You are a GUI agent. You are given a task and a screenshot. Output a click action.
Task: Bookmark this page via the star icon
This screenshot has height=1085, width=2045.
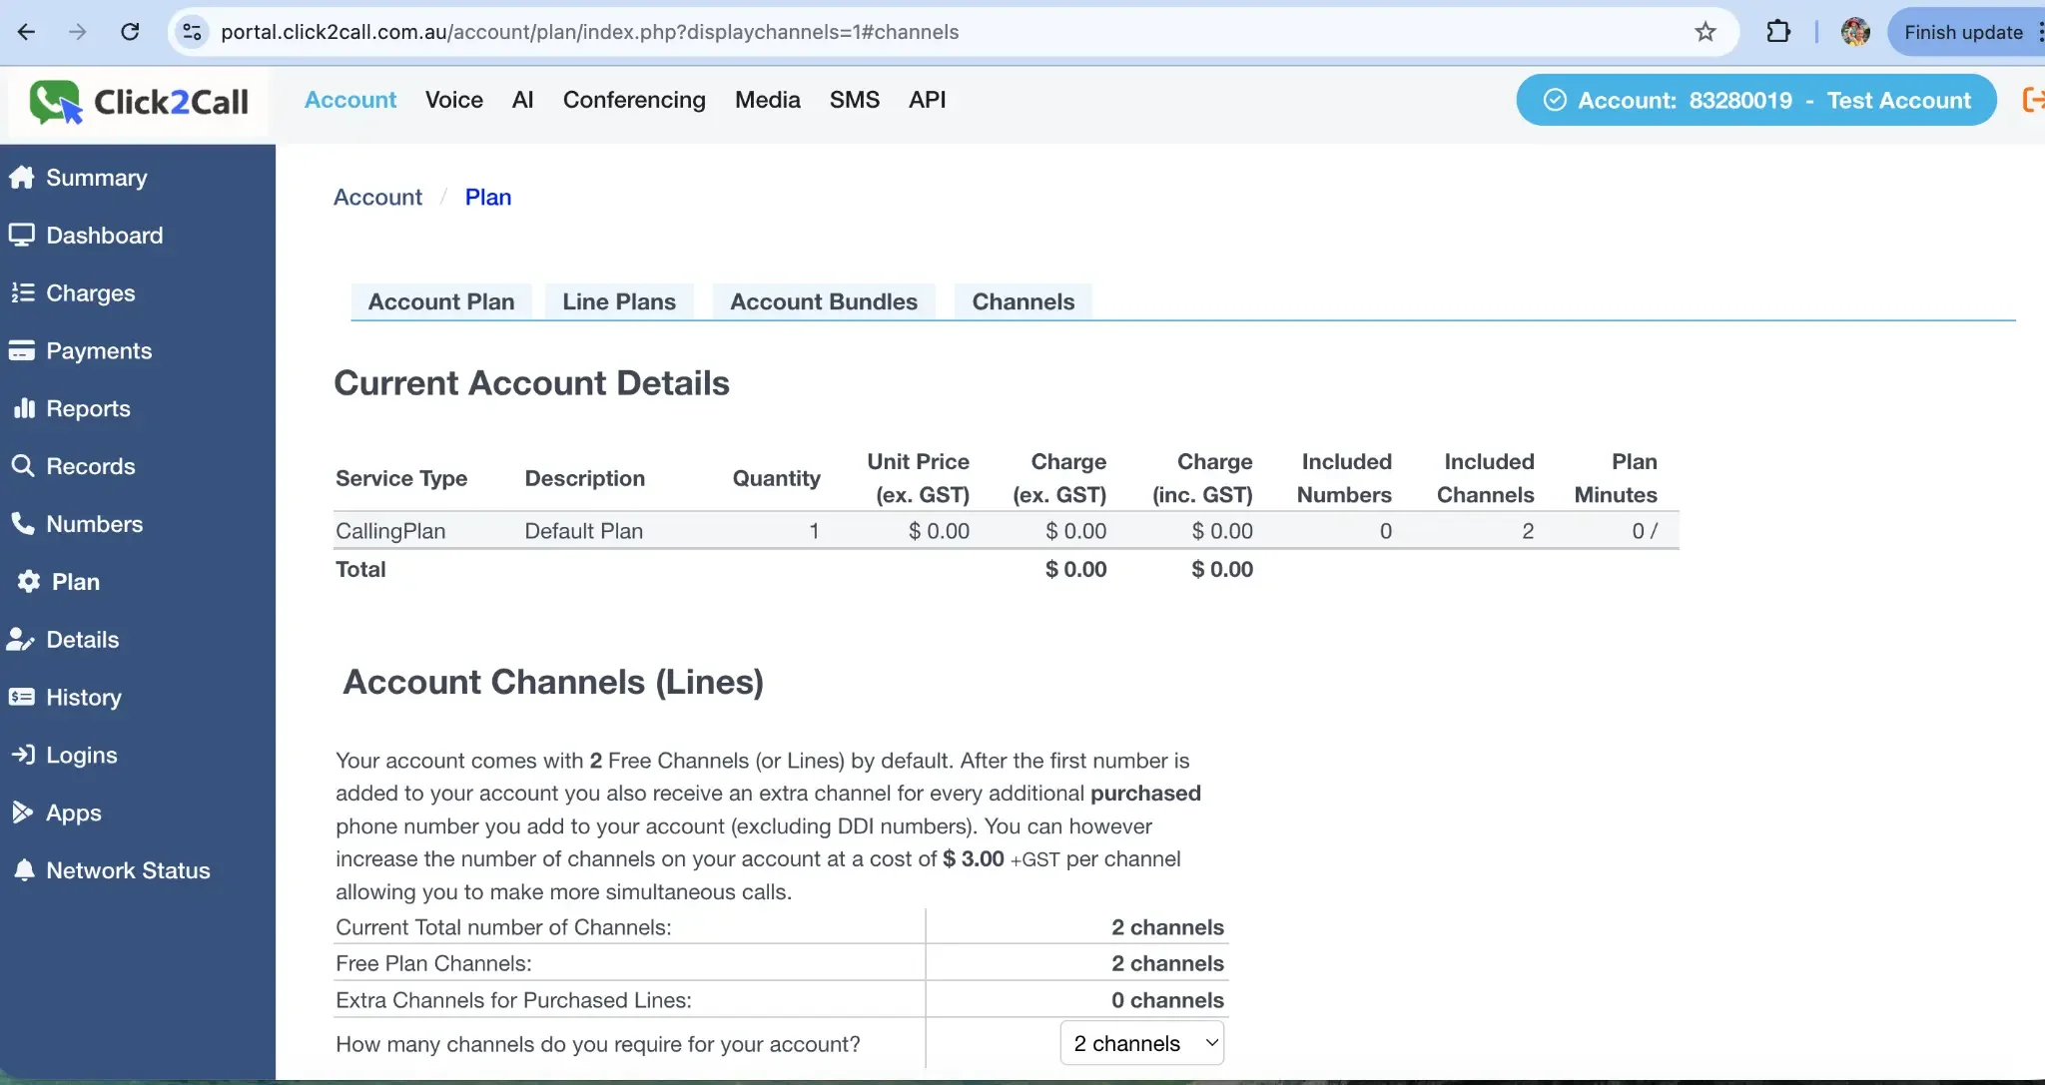[1704, 31]
